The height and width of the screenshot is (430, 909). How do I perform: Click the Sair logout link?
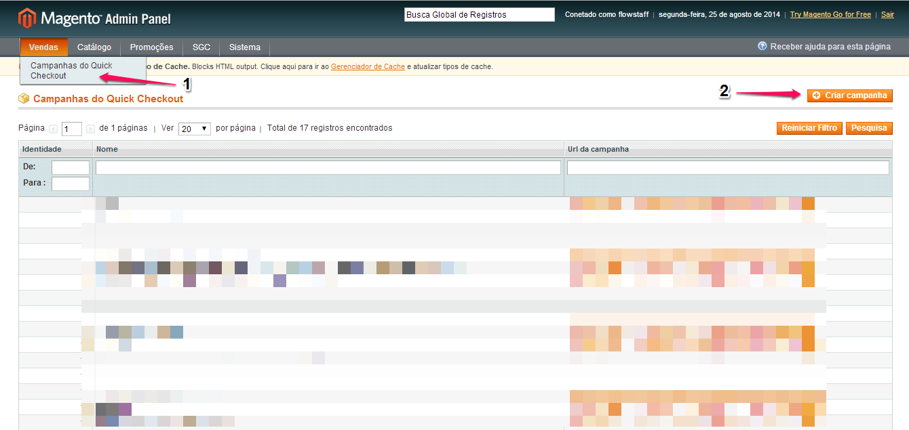point(887,14)
